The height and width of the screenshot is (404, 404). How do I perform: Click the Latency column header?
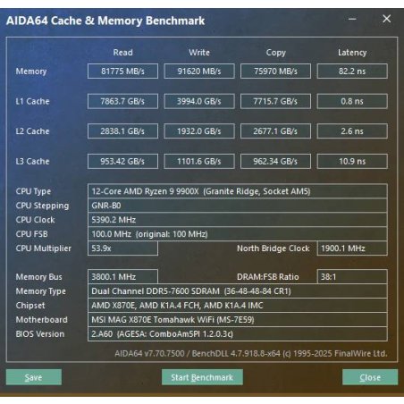point(352,53)
